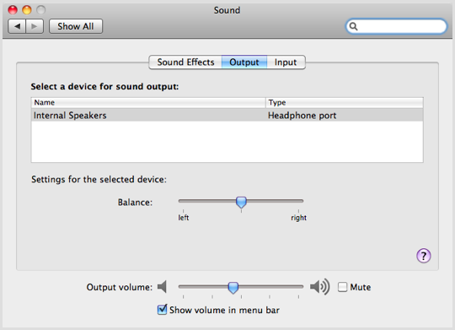455x330 pixels.
Task: Click the magnifying glass search icon
Action: point(353,26)
